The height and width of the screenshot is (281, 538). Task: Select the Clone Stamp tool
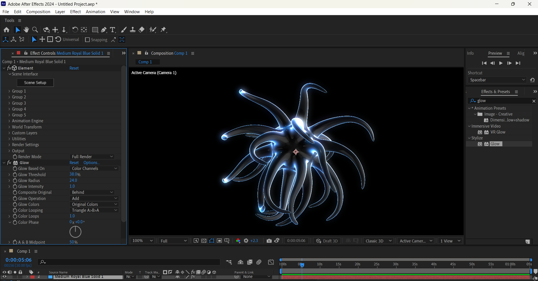click(x=133, y=30)
